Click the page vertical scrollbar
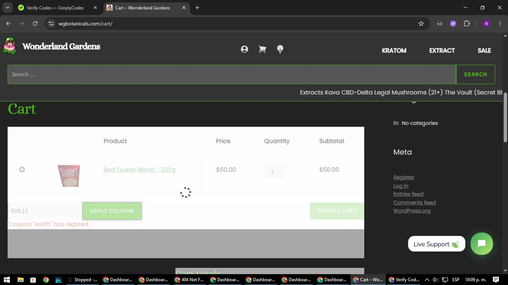The height and width of the screenshot is (285, 508). (505, 117)
